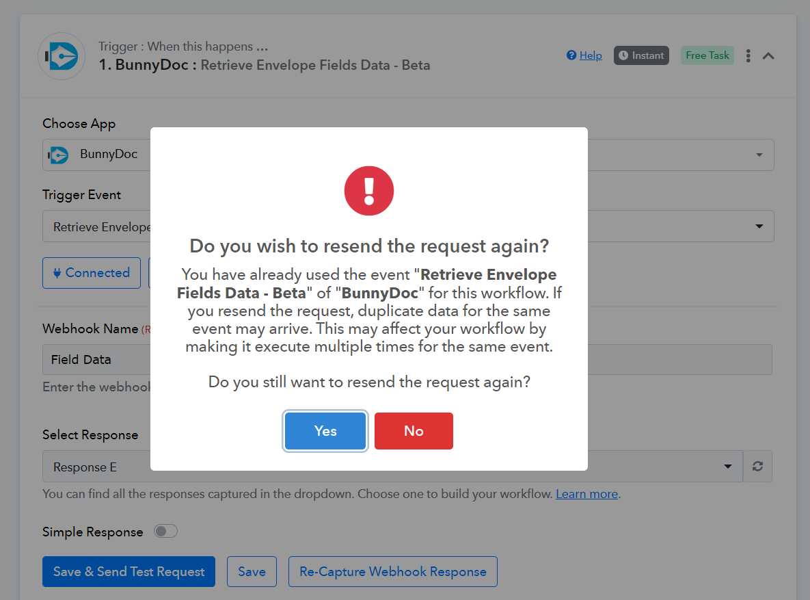This screenshot has width=810, height=600.
Task: Click the step title "1. BunnyDoc :"
Action: (x=147, y=65)
